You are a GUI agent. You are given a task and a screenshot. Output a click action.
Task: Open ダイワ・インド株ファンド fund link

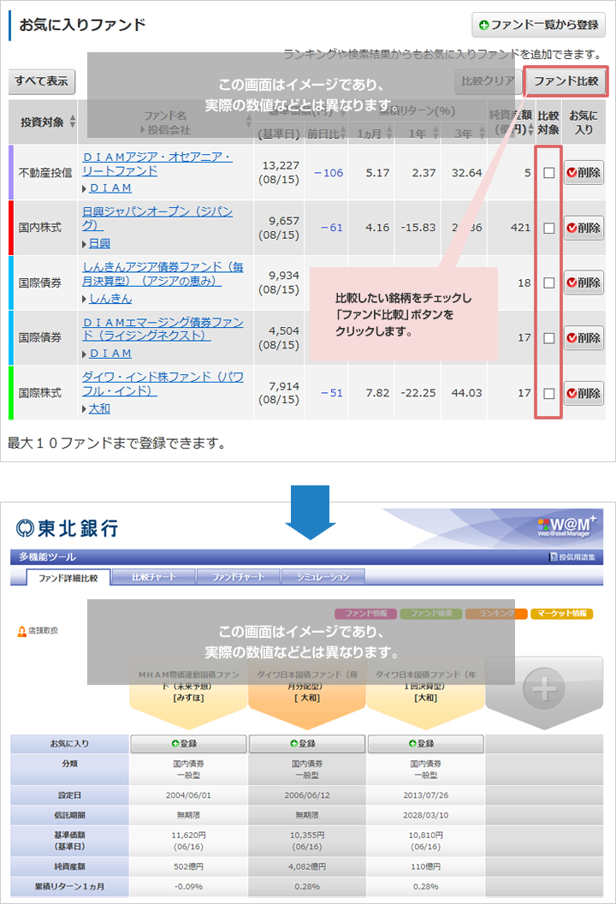click(x=163, y=384)
